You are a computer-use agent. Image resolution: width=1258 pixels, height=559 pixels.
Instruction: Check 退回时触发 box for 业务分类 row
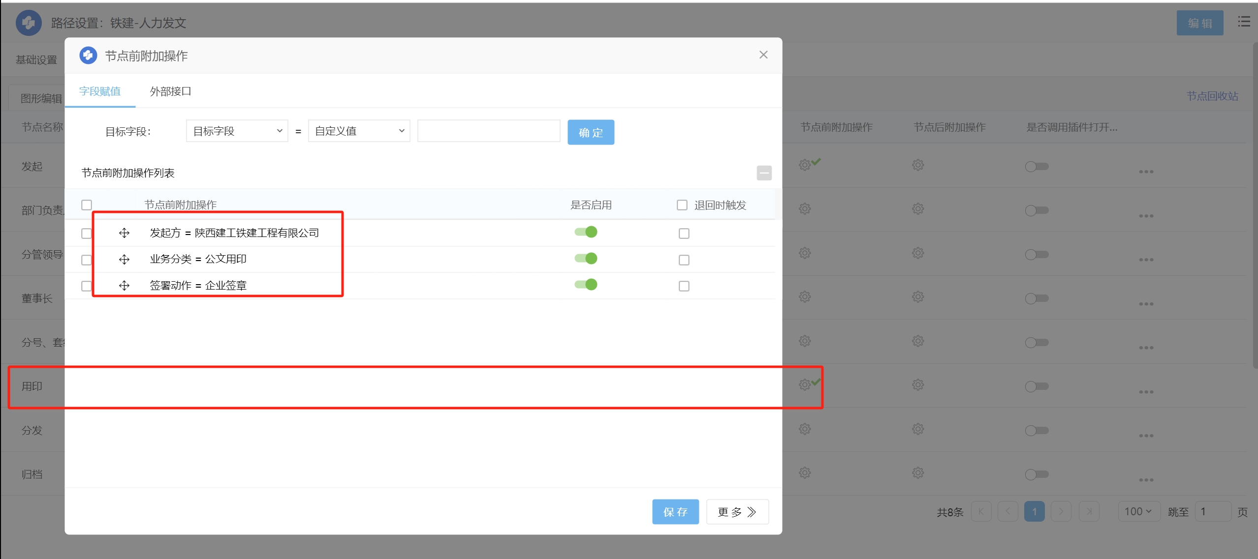[x=684, y=260]
